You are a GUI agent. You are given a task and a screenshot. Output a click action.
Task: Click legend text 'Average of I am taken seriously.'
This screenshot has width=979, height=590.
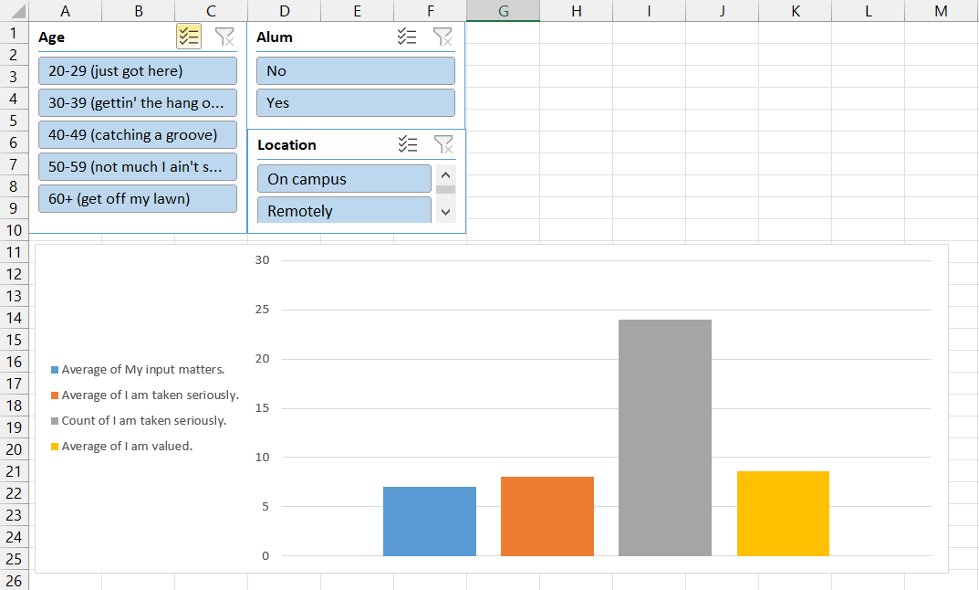click(151, 395)
